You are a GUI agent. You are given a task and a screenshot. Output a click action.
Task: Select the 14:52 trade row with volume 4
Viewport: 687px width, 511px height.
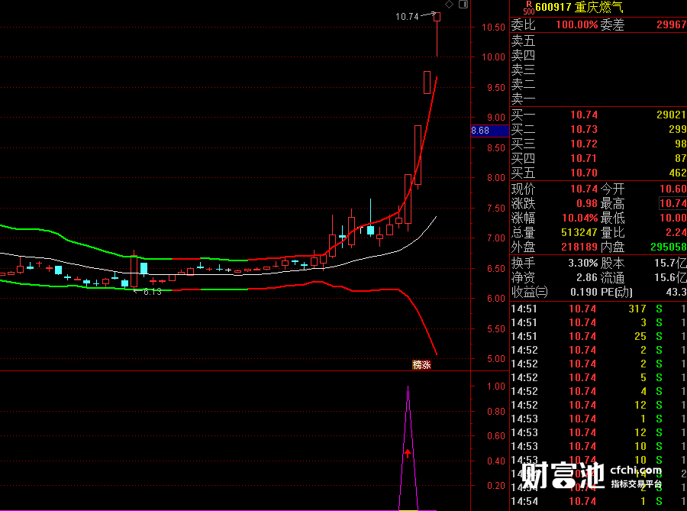(598, 391)
